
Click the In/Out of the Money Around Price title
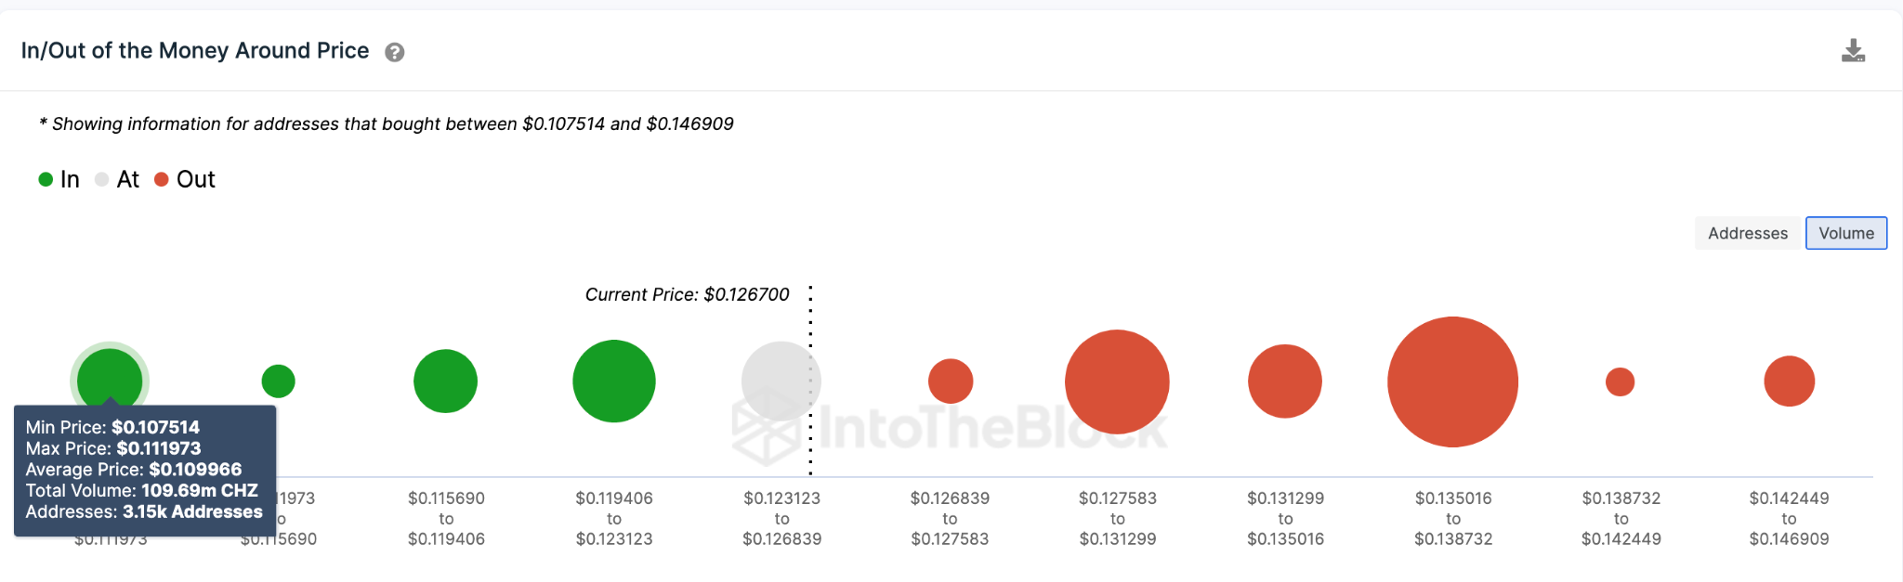(195, 51)
